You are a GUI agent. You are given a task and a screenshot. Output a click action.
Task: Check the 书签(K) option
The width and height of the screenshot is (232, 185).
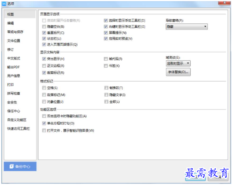[x=105, y=66]
